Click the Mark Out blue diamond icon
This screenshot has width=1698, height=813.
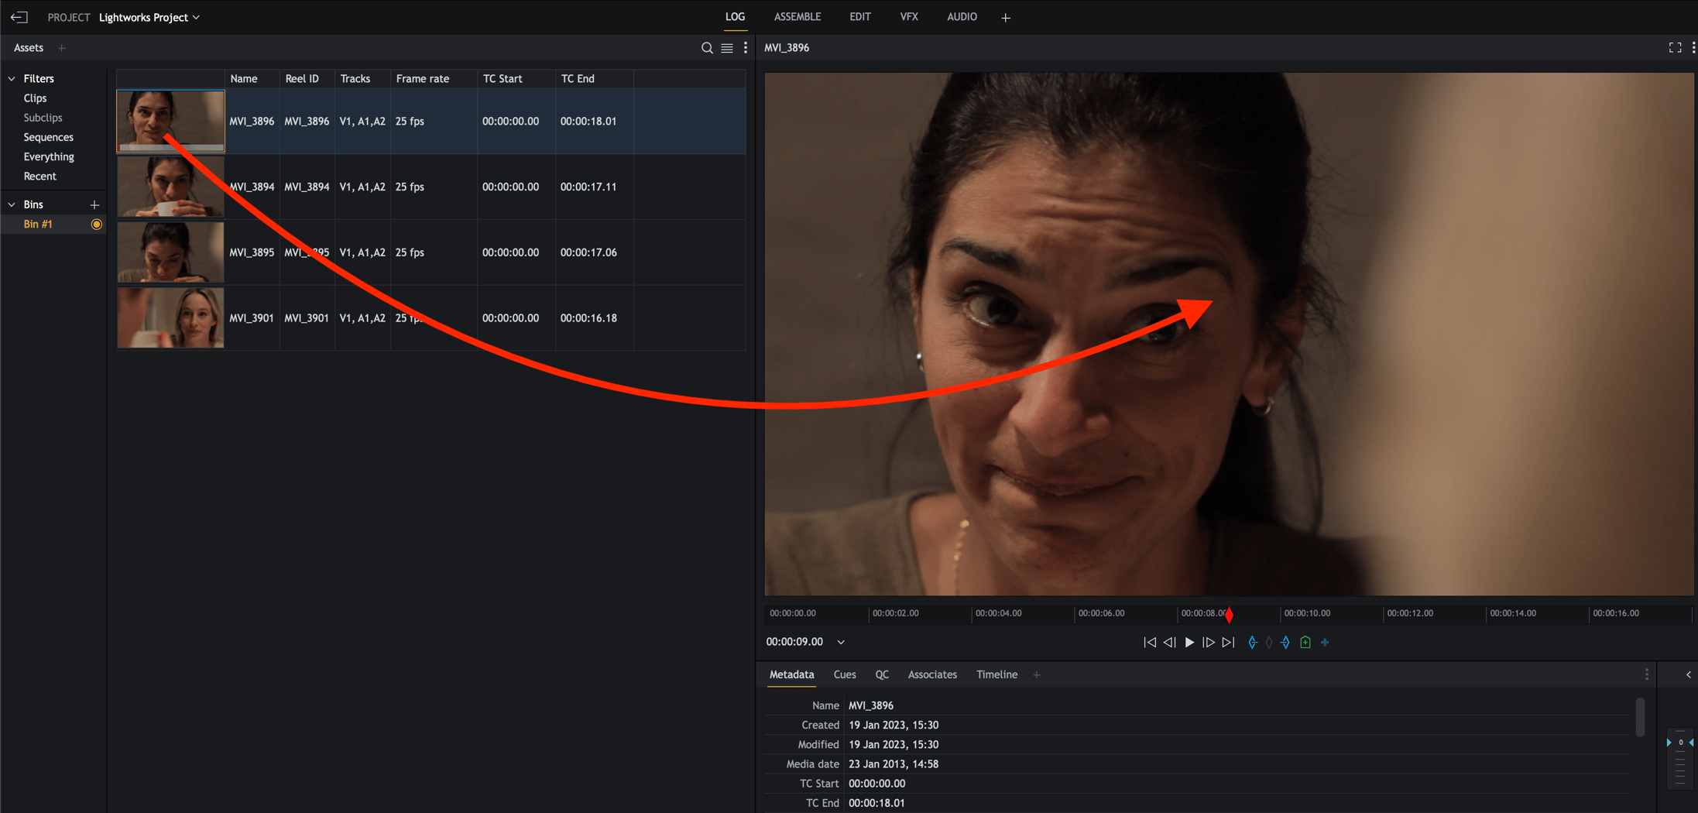coord(1285,643)
